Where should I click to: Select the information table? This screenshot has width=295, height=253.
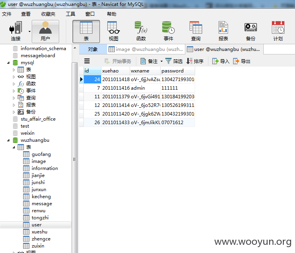(x=45, y=168)
